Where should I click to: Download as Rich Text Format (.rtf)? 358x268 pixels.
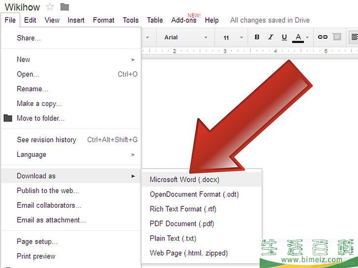click(202, 209)
